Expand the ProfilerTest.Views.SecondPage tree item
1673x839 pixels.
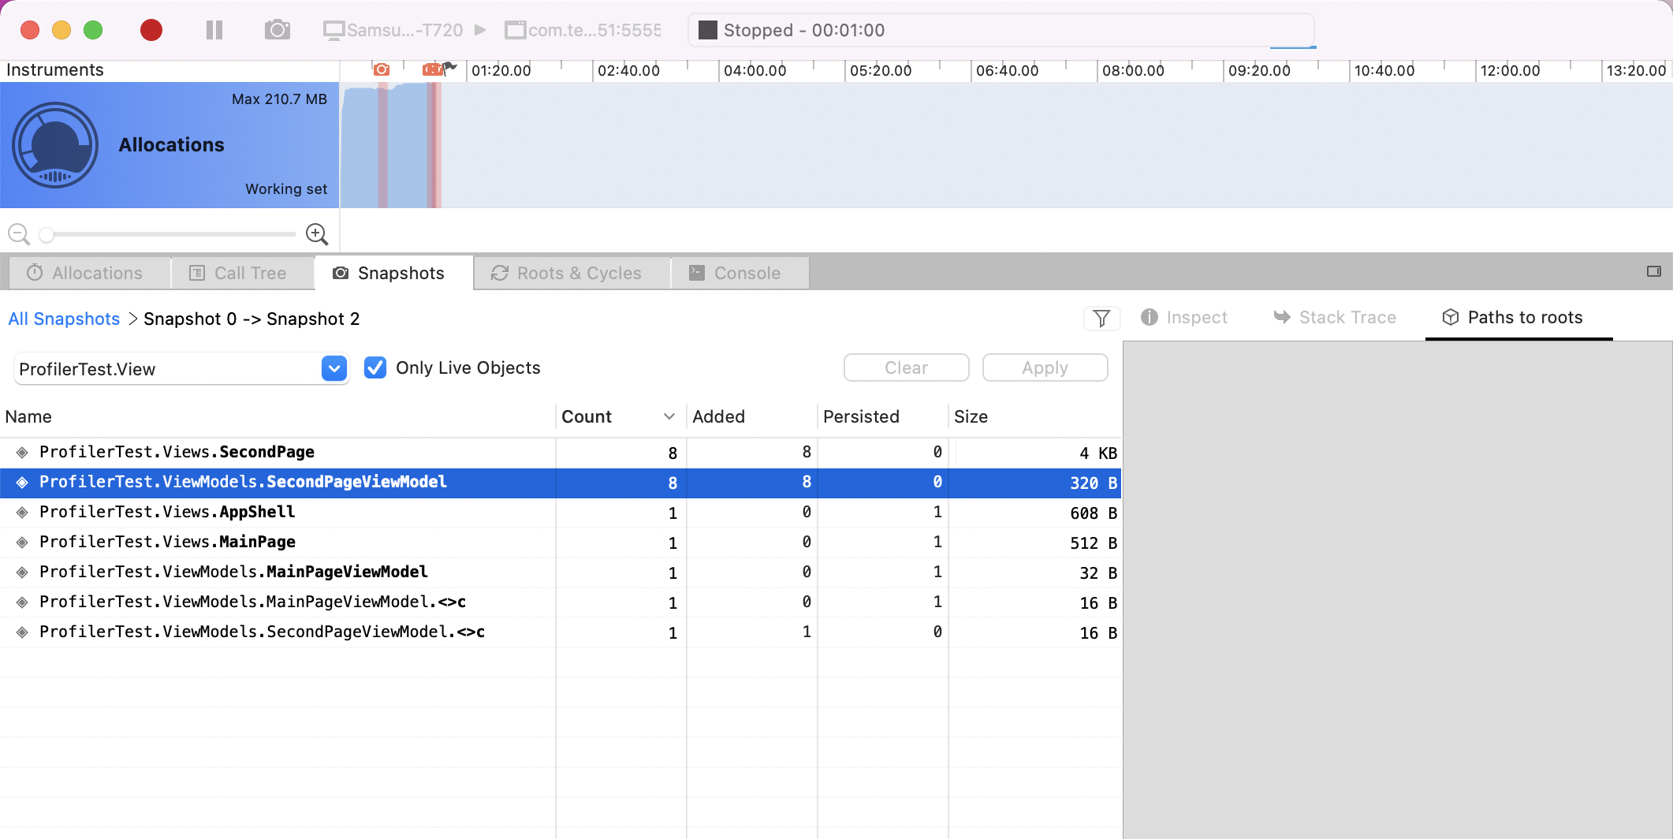[21, 452]
